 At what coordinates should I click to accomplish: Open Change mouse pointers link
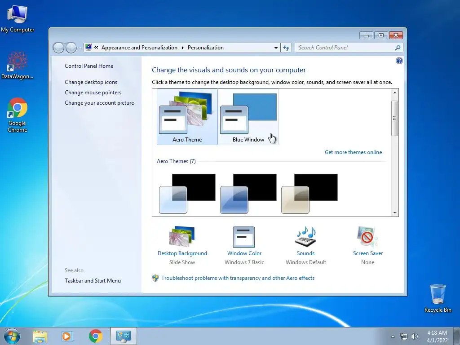(x=93, y=93)
